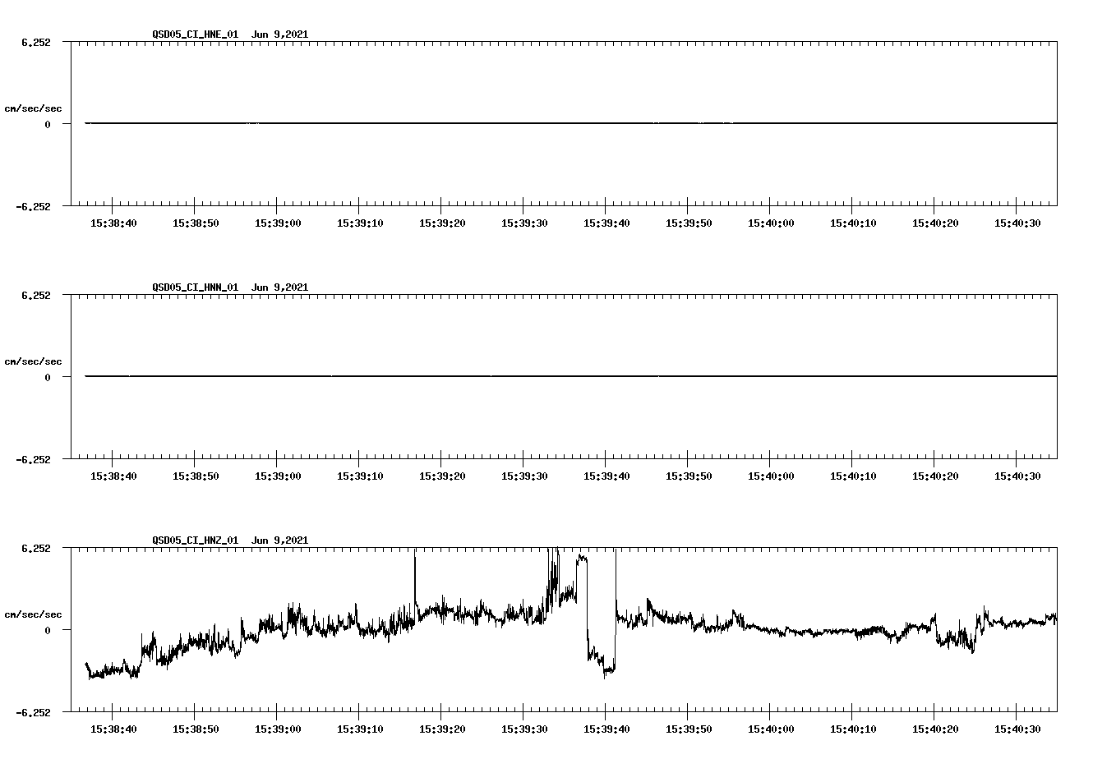Click 15:39:30 time label under HNN plot

524,476
